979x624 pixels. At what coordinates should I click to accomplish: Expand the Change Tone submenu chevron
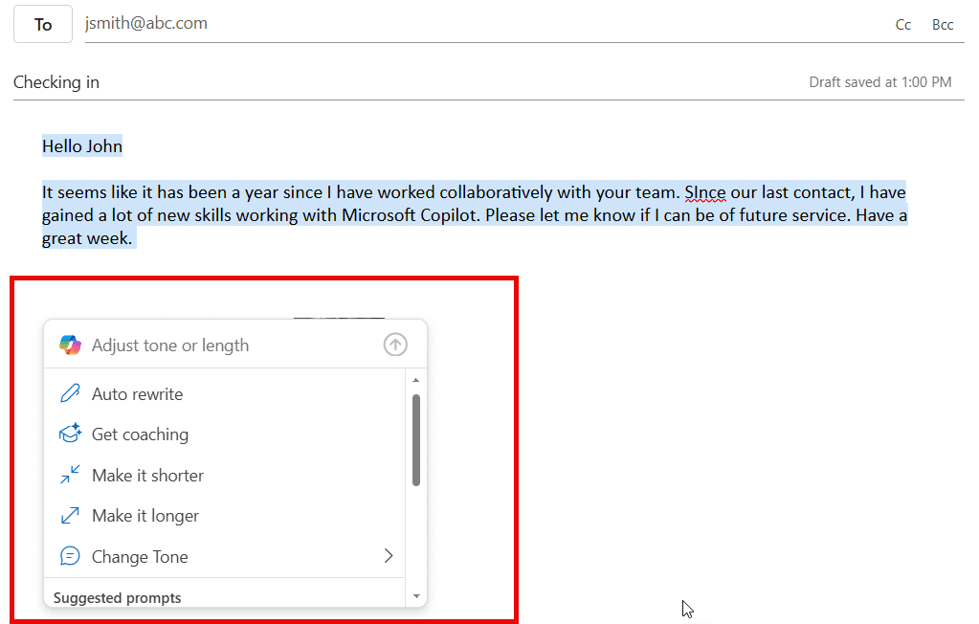(389, 556)
